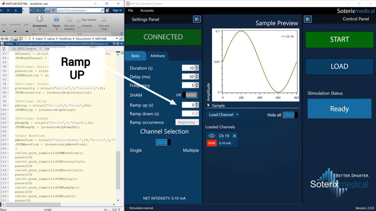The height and width of the screenshot is (211, 376).
Task: Toggle the SHAM switch
Action: 190,95
